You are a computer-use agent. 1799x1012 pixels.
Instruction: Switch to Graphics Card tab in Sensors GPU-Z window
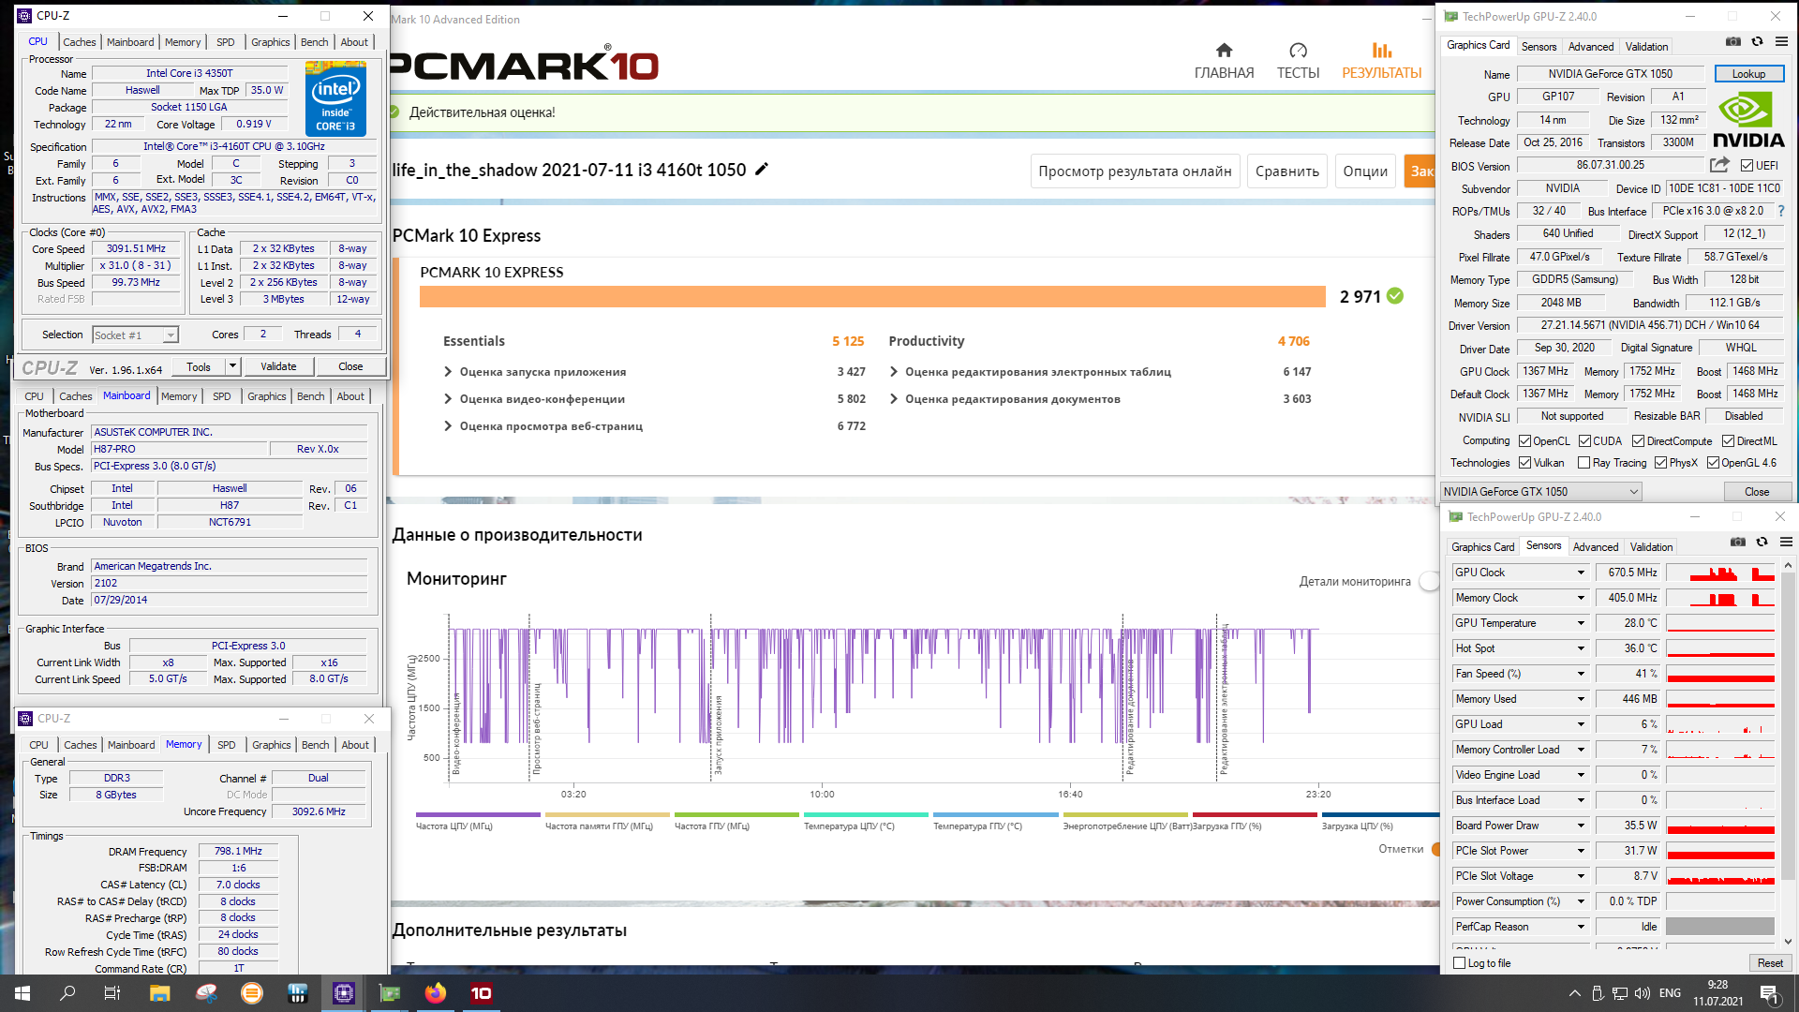[x=1482, y=547]
